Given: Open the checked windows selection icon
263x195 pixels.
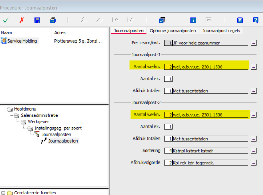Looking at the screenshot, I should coord(162,20).
